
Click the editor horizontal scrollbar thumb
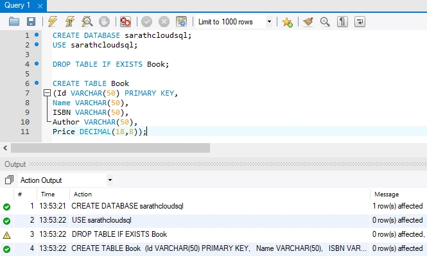(x=110, y=148)
